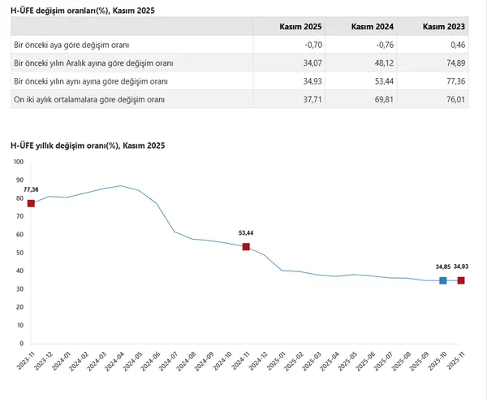
Task: Select the red marker at 2025-11
Action: (x=461, y=280)
